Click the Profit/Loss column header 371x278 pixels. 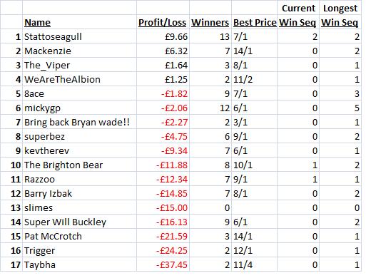pyautogui.click(x=163, y=22)
